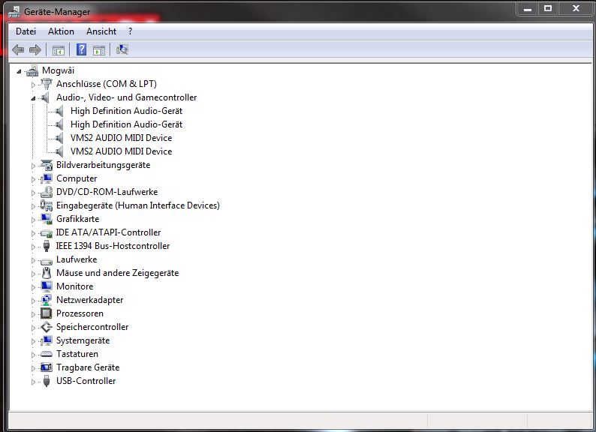This screenshot has height=432, width=596.
Task: Click the Monitore screen icon
Action: (47, 286)
